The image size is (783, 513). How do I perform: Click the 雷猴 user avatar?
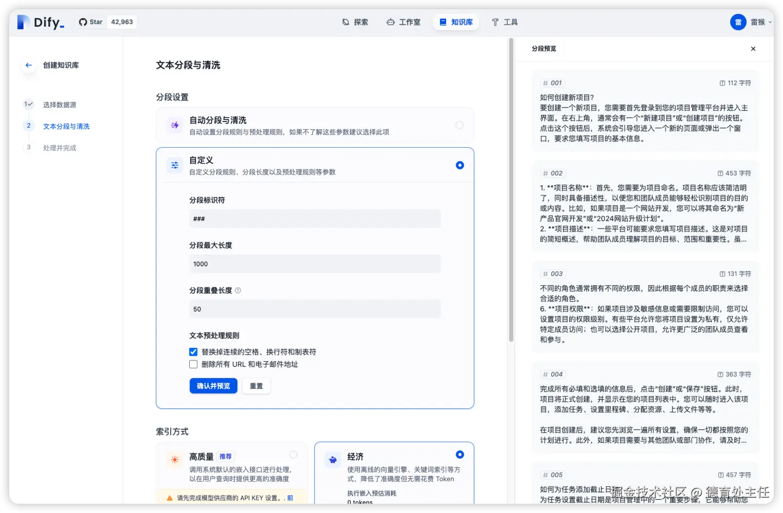[x=738, y=22]
